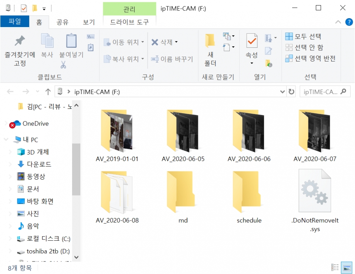Switch to details view in status bar
355x274 pixels.
pyautogui.click(x=335, y=267)
